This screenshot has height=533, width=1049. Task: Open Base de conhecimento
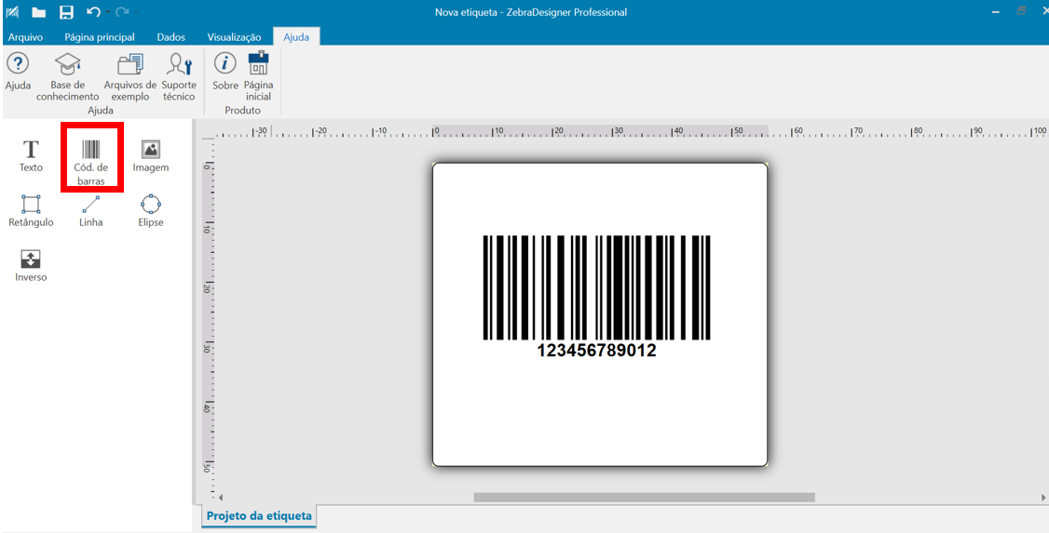(68, 76)
